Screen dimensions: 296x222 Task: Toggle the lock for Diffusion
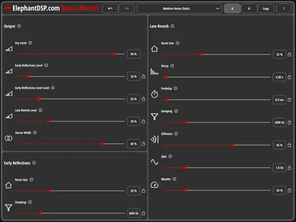pos(289,145)
